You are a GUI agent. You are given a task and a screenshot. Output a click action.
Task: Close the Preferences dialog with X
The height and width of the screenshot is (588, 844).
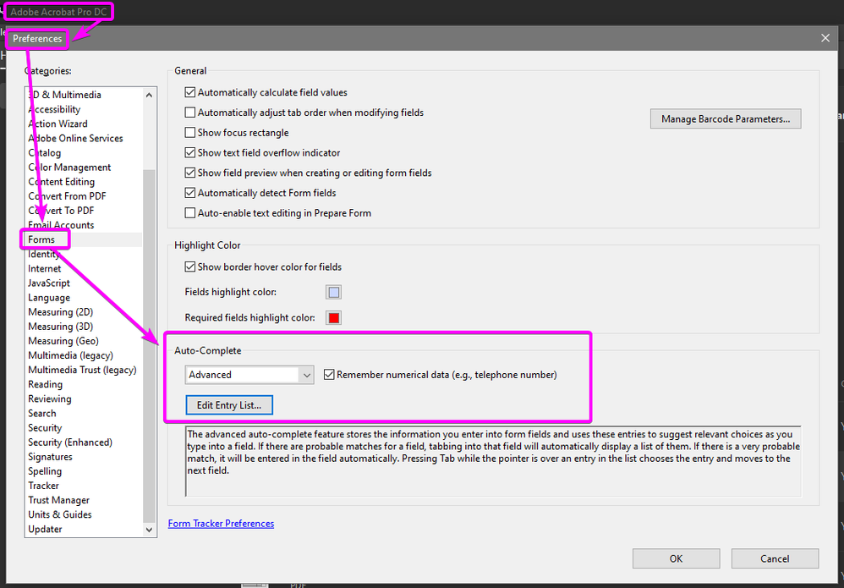pyautogui.click(x=825, y=38)
